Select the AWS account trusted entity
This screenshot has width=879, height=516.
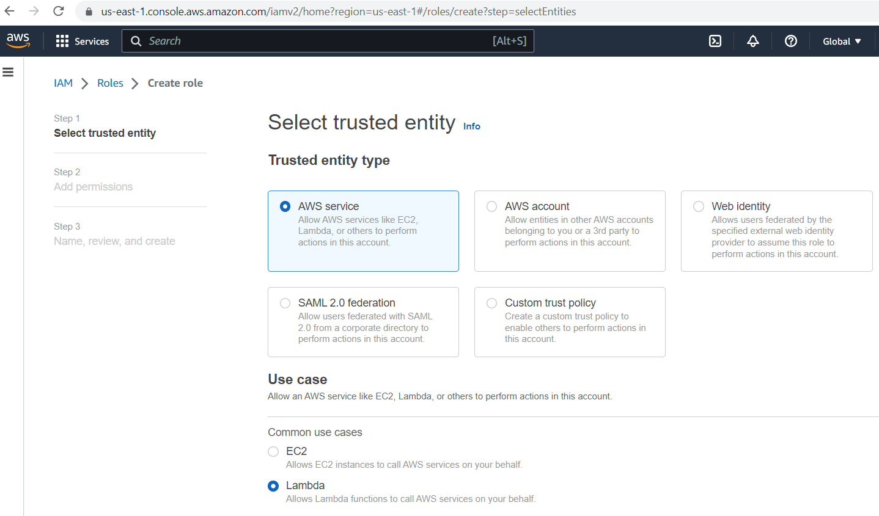[492, 206]
